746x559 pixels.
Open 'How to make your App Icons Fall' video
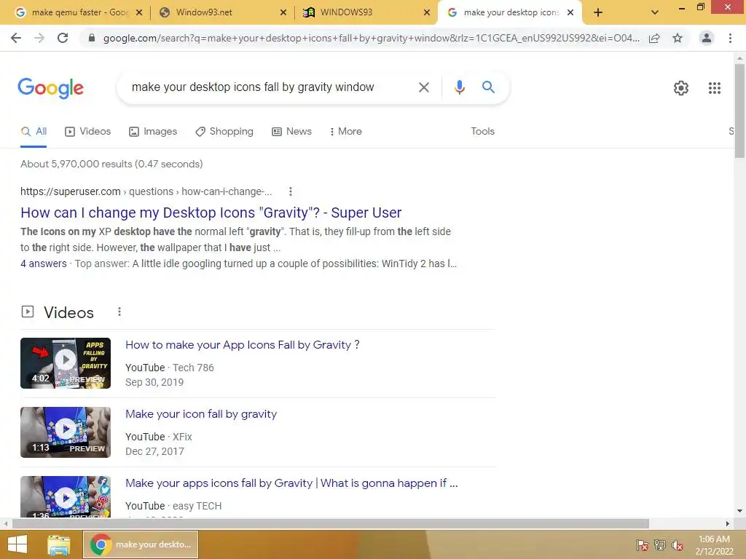click(x=242, y=345)
